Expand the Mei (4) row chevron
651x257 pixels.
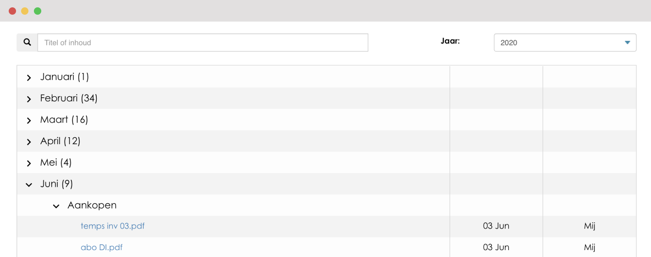29,163
